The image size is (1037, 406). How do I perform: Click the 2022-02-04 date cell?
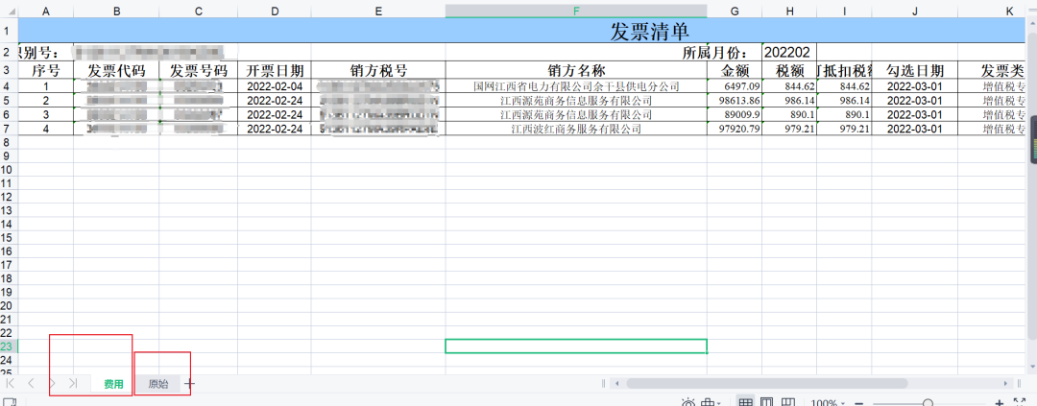(x=275, y=86)
